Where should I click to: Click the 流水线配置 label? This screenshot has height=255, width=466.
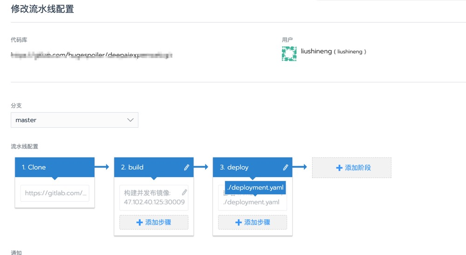[24, 146]
